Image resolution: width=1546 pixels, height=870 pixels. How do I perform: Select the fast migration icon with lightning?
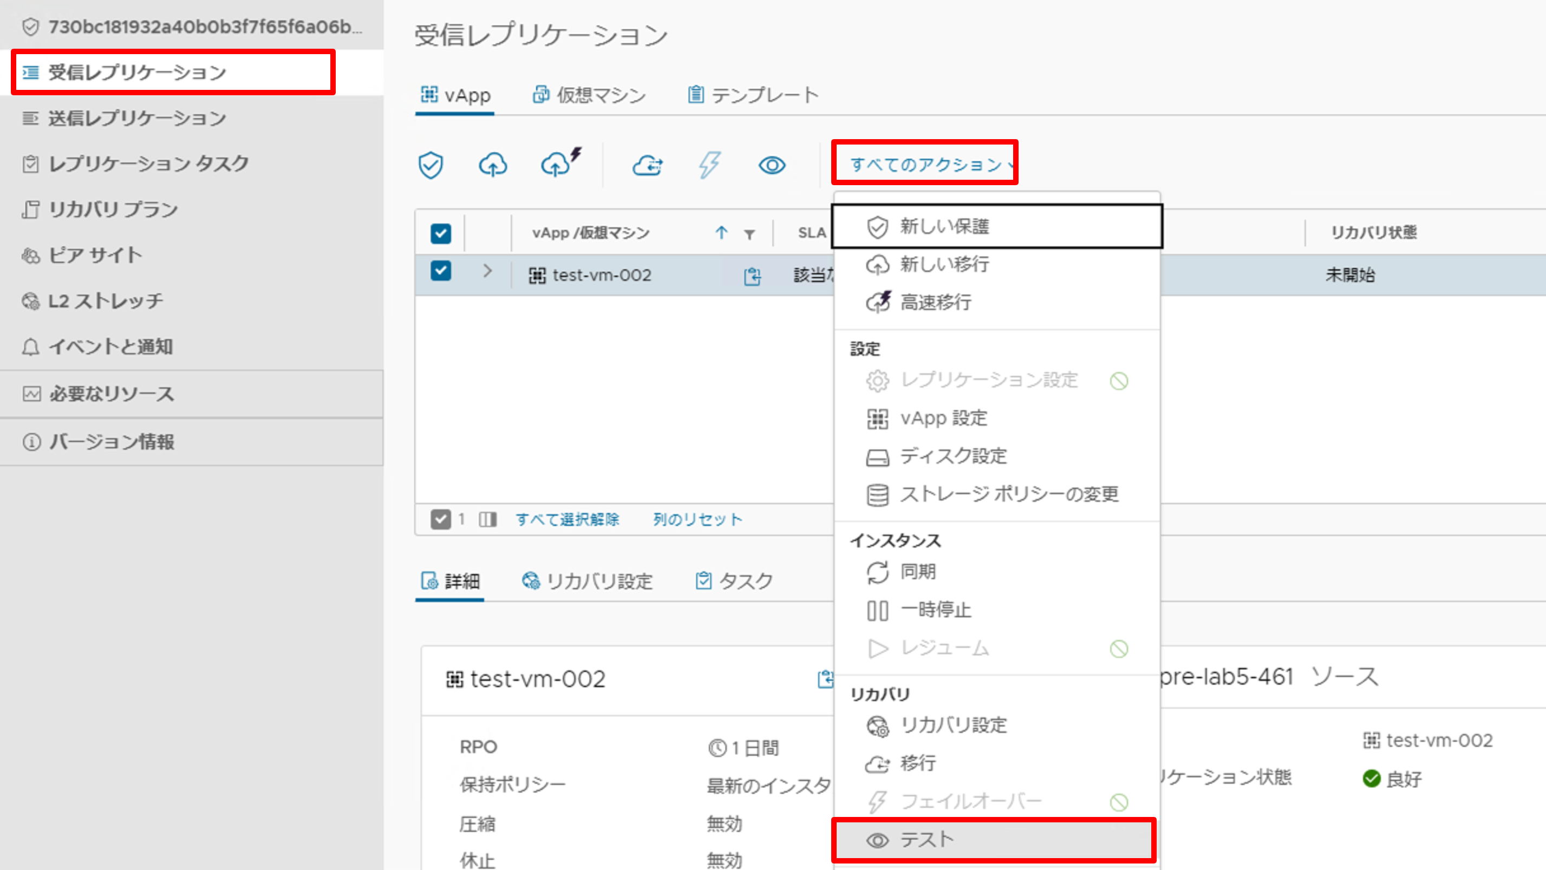click(x=557, y=163)
